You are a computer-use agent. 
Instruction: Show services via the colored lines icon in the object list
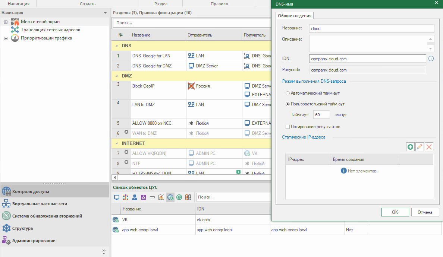(x=125, y=197)
